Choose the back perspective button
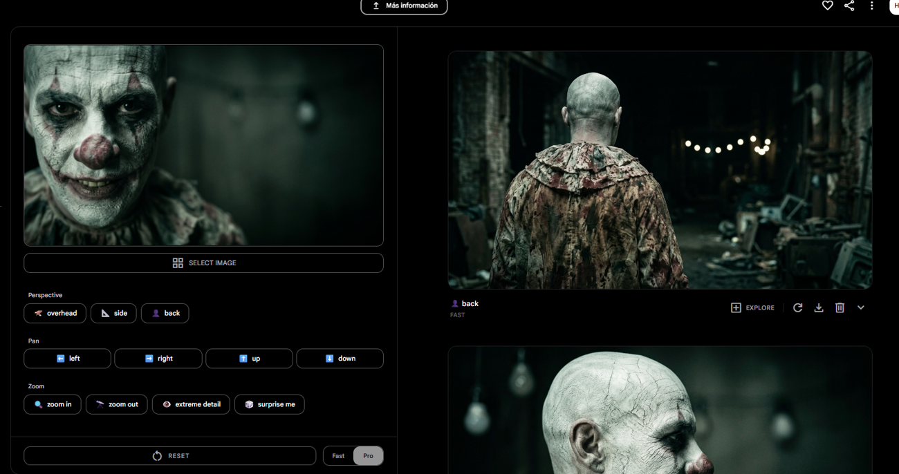 [165, 313]
